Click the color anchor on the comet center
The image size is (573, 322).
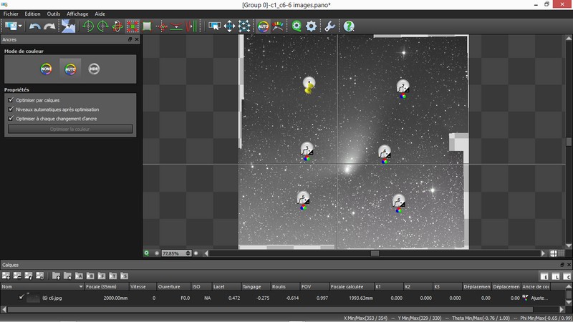(385, 153)
